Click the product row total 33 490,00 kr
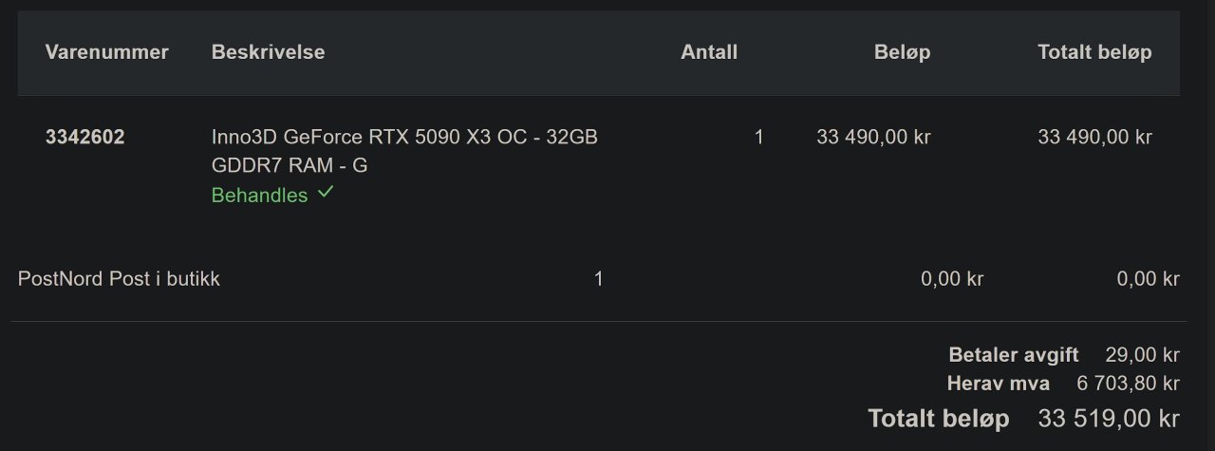This screenshot has height=451, width=1215. [x=1094, y=138]
